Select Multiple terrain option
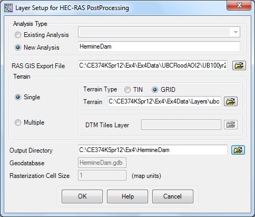This screenshot has height=217, width=255. coord(18,122)
